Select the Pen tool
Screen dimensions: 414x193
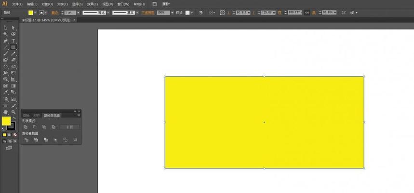5,41
